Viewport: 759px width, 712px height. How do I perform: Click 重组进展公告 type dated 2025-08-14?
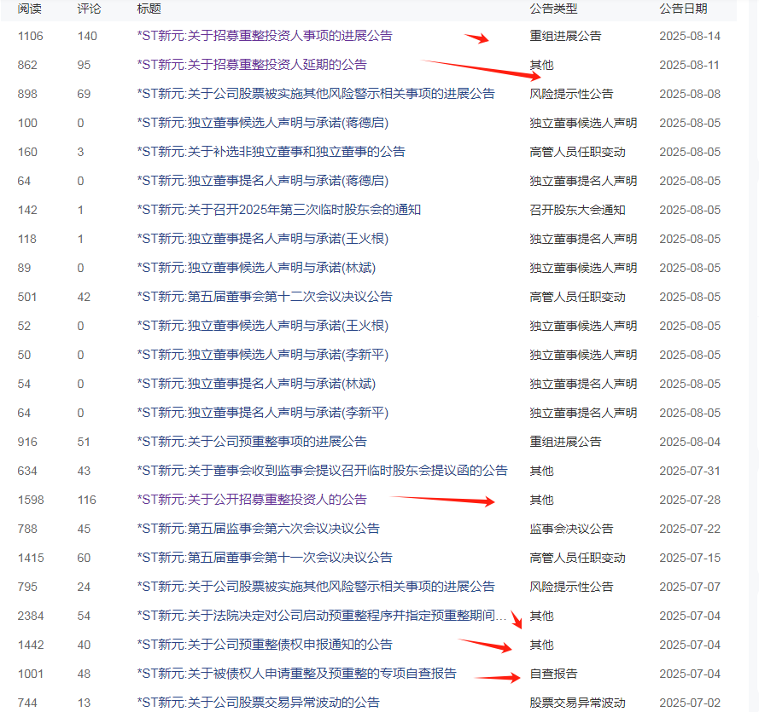(565, 36)
